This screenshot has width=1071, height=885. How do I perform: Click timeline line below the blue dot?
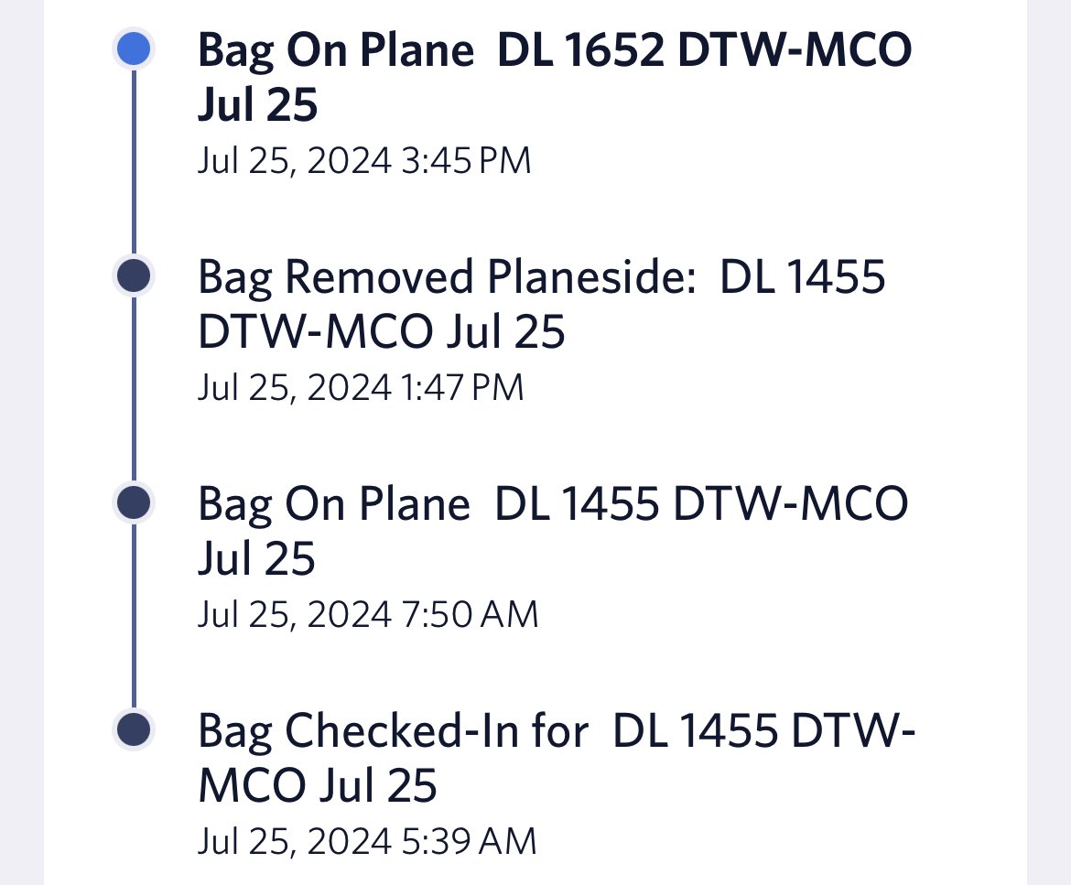(x=134, y=163)
